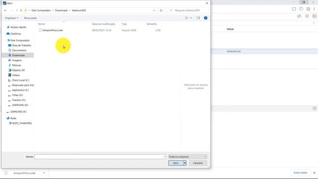This screenshot has height=179, width=318.
Task: Select NOTE_THAMYRES network computer
Action: click(x=22, y=123)
